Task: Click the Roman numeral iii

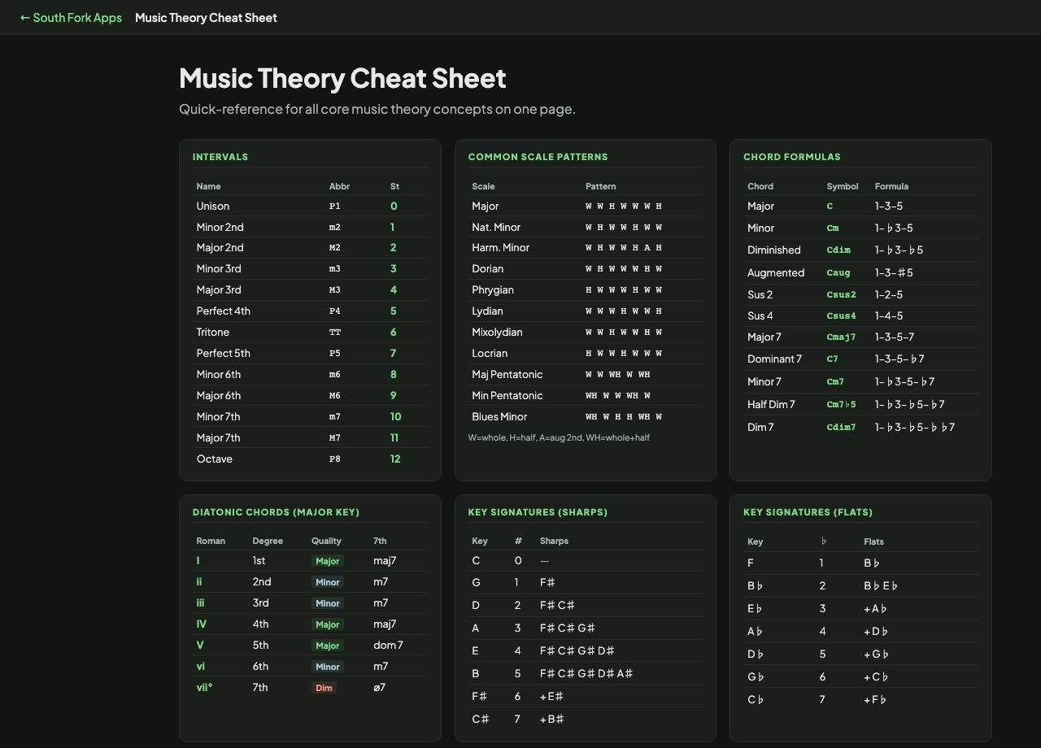Action: 200,602
